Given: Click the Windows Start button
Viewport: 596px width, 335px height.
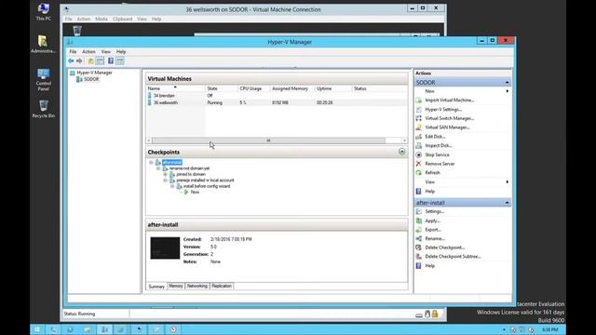Looking at the screenshot, I should pos(37,329).
